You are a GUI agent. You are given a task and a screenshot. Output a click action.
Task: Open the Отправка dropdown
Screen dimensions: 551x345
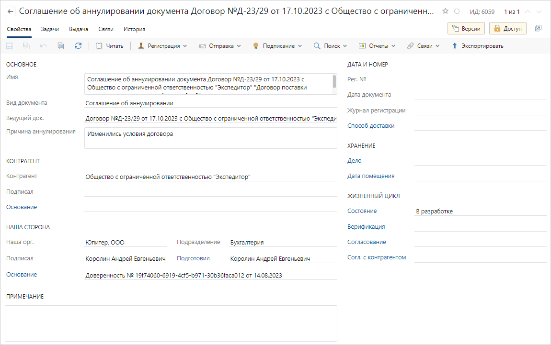[x=220, y=46]
